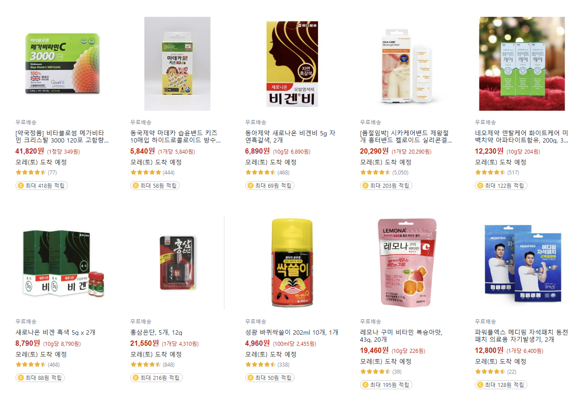
Task: Open the 화이트케어 toothpaste product image
Action: click(x=522, y=64)
